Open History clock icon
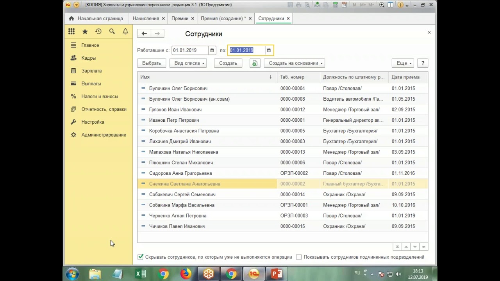Viewport: 500px width, 281px height. (x=98, y=32)
